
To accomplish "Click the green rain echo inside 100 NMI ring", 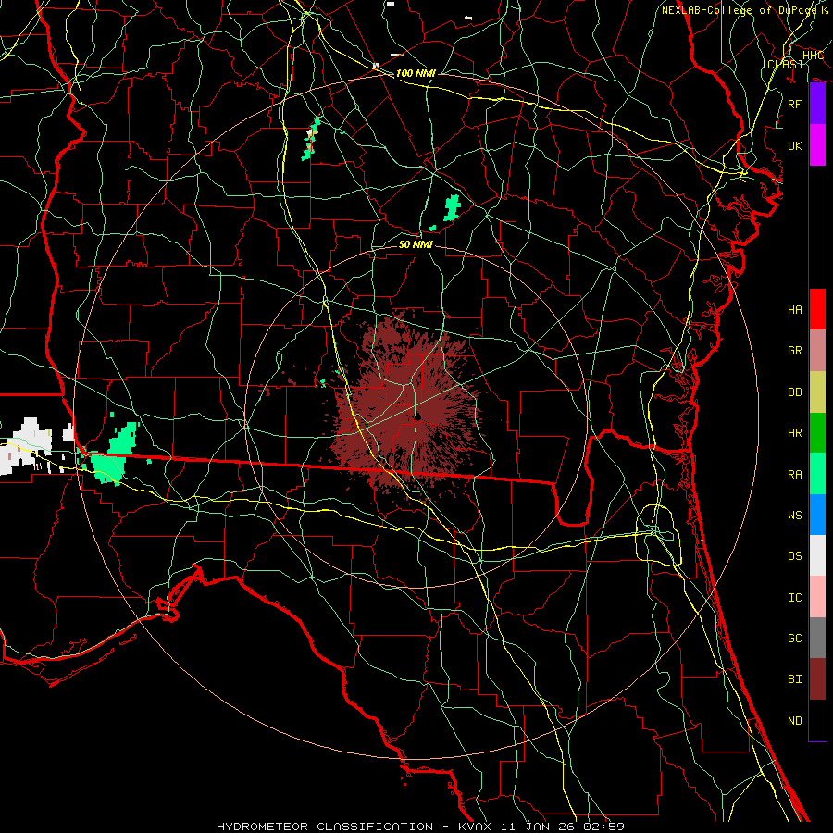I will tap(452, 207).
